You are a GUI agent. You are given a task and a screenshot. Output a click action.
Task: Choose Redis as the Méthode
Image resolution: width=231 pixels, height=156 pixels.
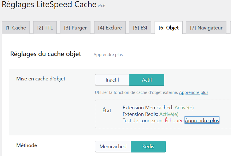[x=148, y=147]
